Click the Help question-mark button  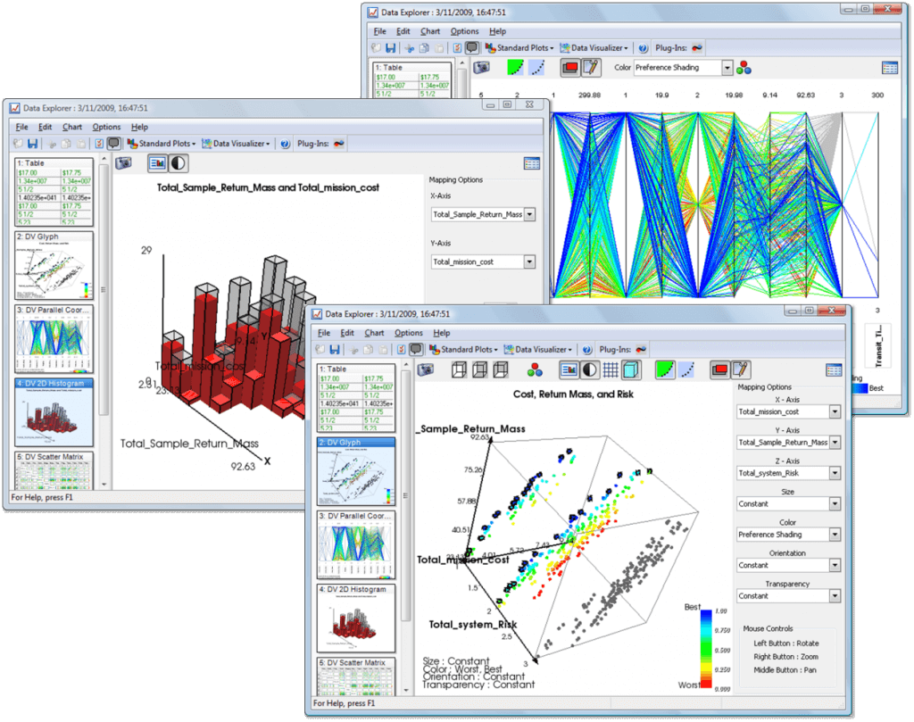click(586, 348)
